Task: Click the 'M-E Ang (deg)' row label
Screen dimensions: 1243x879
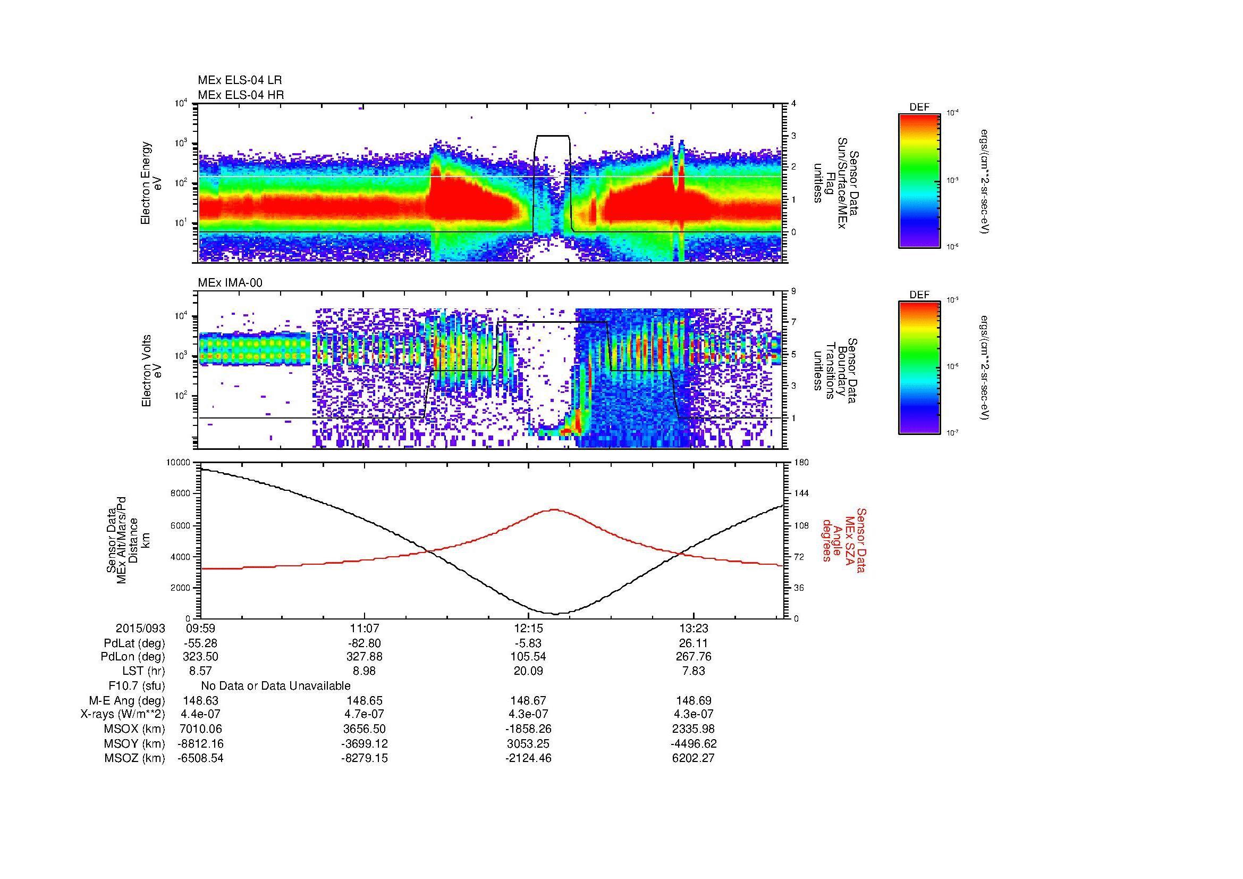Action: tap(127, 700)
